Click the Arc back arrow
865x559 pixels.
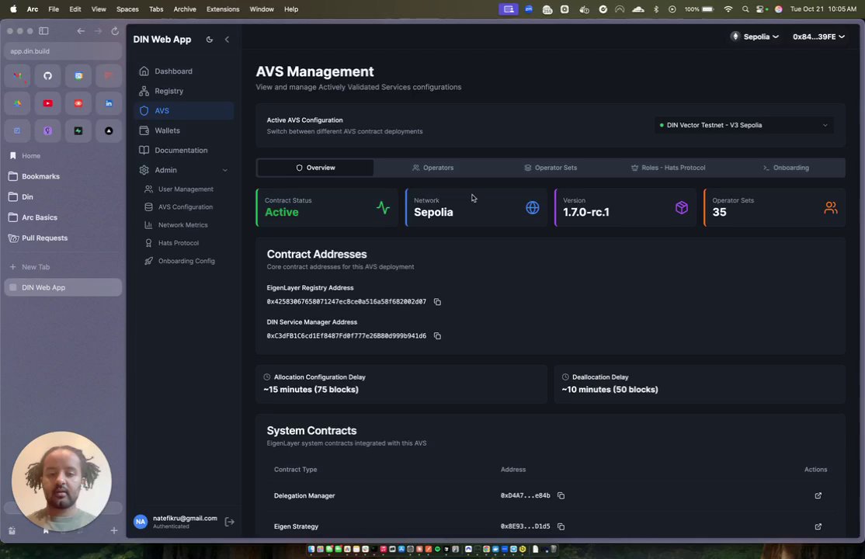tap(81, 31)
